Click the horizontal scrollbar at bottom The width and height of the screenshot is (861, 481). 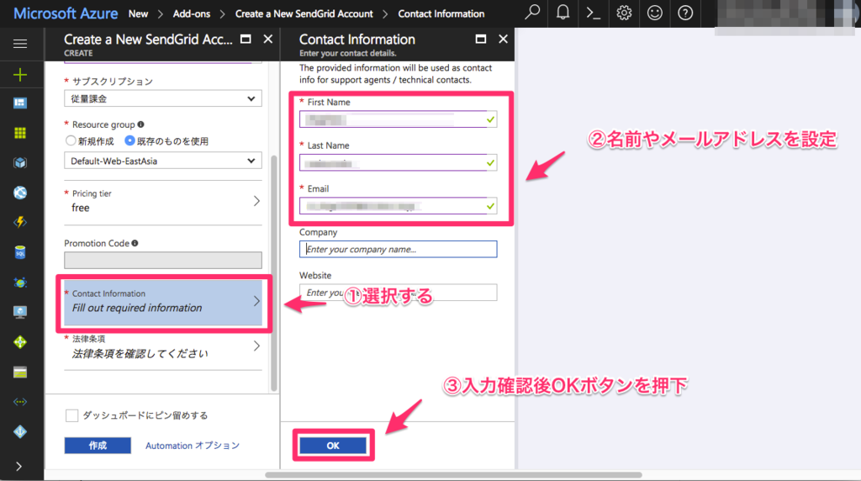click(x=453, y=475)
